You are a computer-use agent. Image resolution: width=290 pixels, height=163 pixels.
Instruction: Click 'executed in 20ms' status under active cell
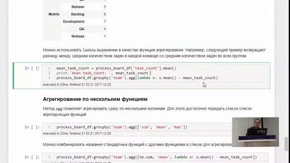tap(77, 85)
